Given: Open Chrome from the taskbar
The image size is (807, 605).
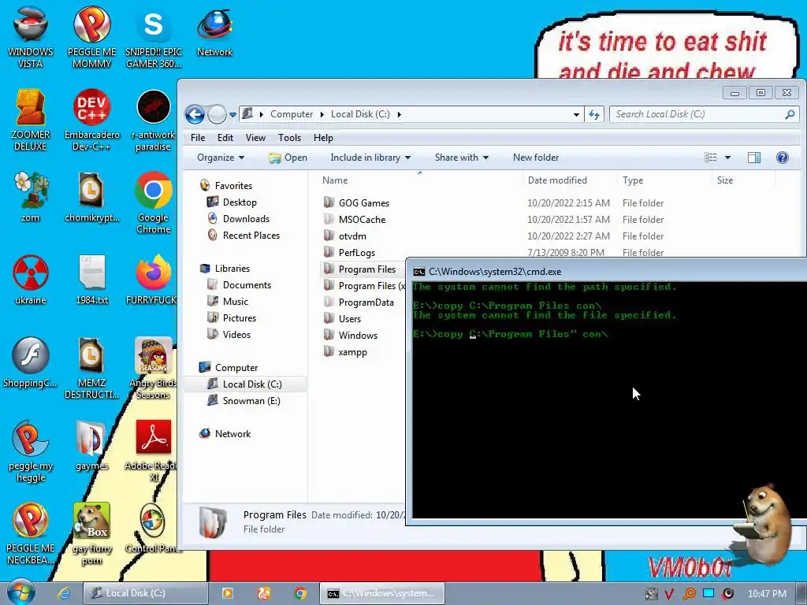Looking at the screenshot, I should click(x=300, y=593).
